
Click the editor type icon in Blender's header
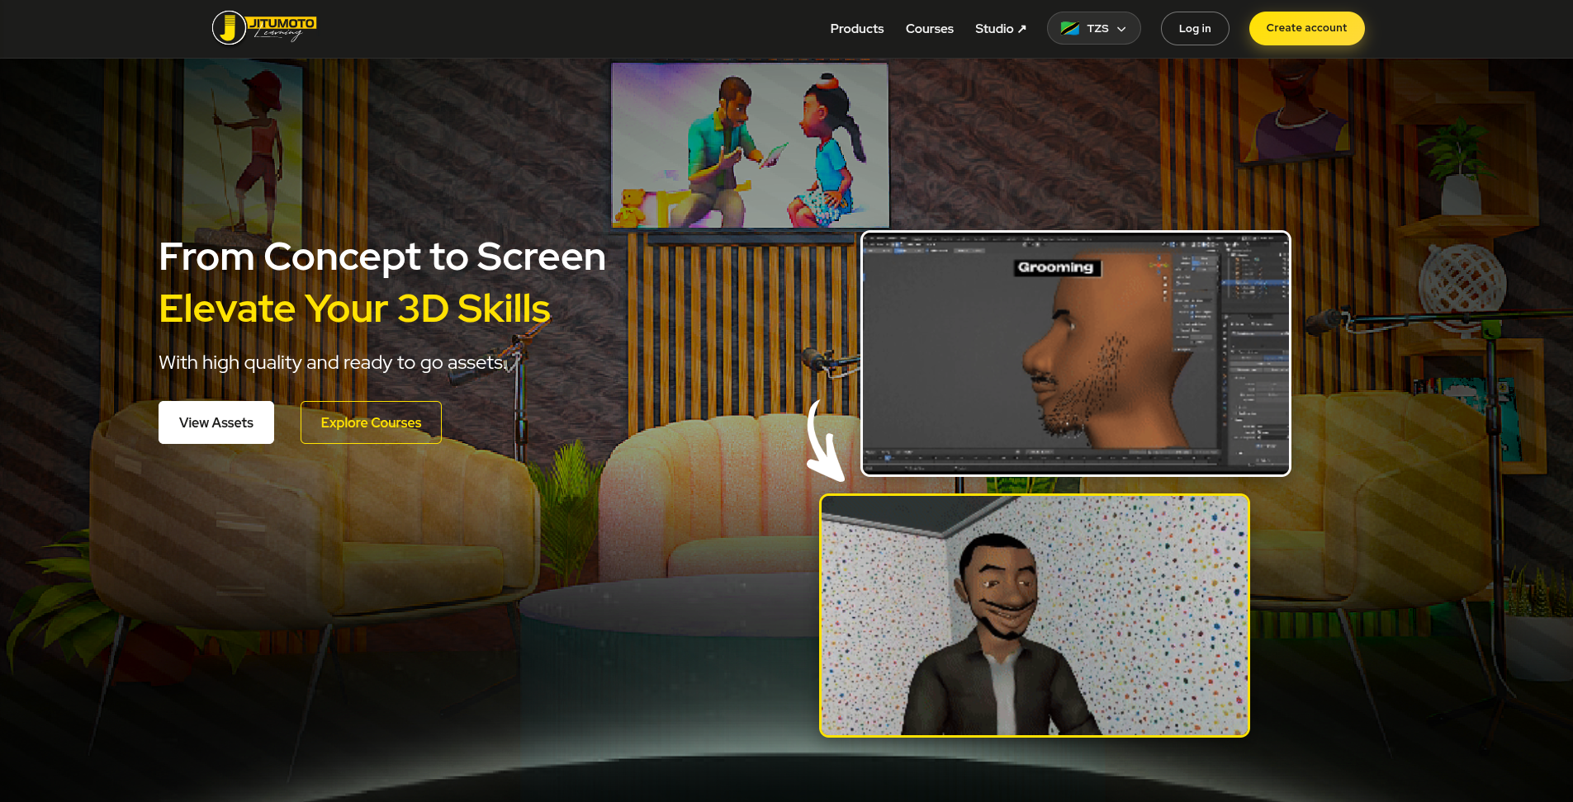(868, 244)
